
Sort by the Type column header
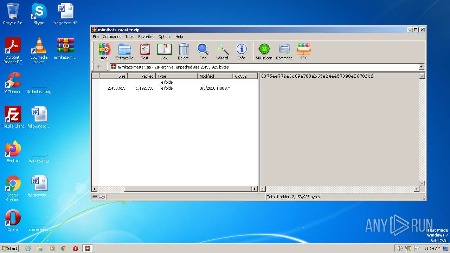coord(176,76)
